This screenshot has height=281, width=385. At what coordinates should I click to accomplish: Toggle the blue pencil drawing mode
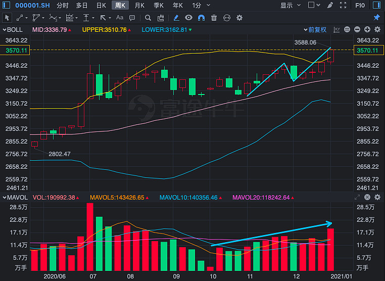pyautogui.click(x=176, y=18)
